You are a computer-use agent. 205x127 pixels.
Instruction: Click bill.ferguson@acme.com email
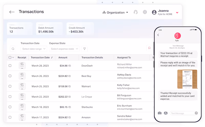(x=129, y=99)
